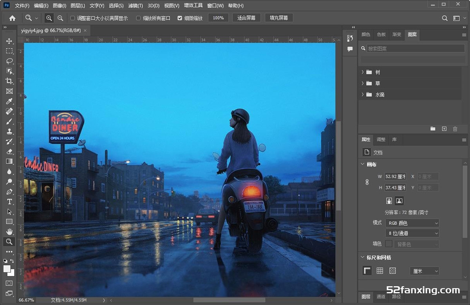Click the foreground color swatch

7,269
